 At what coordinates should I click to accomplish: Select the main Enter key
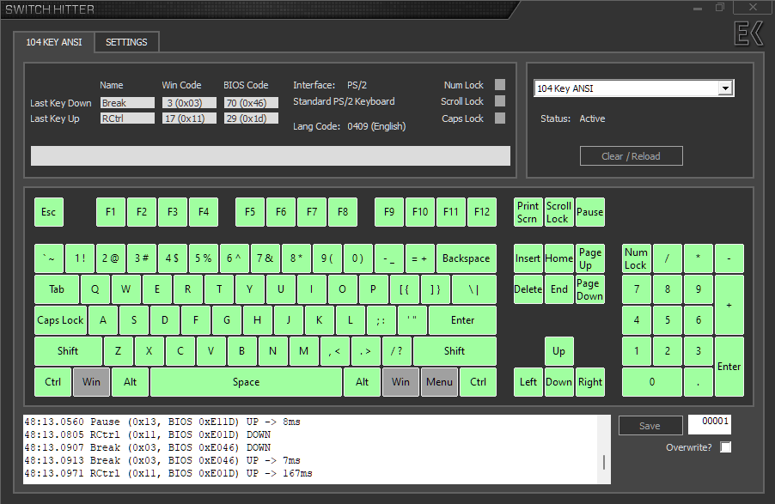coord(463,319)
